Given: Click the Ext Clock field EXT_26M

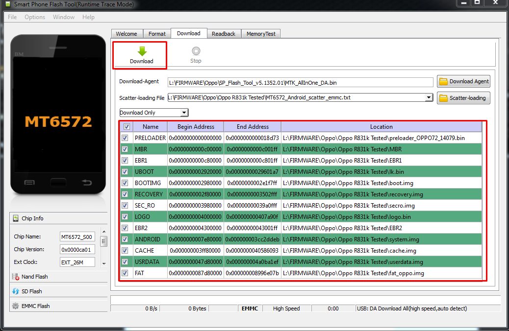Looking at the screenshot, I should pos(77,262).
